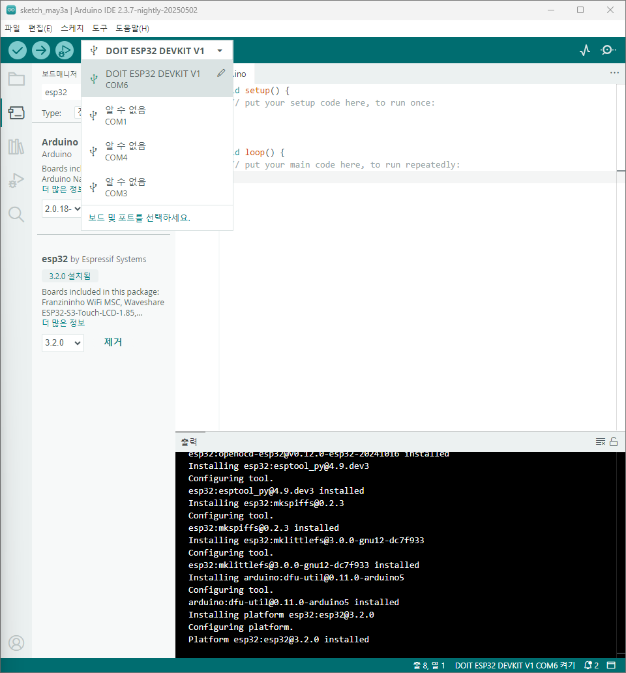Screen dimensions: 626x673
Task: Click '보드 및 포트를 선택하세요.' link
Action: pos(140,218)
